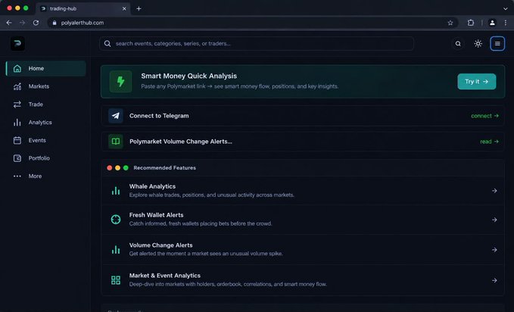
Task: Click the Market & Event Analytics grid icon
Action: 116,280
